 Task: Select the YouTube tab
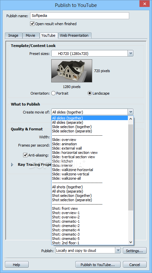[49, 35]
